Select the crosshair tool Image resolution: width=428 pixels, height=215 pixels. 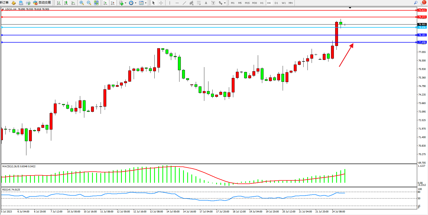(x=161, y=3)
